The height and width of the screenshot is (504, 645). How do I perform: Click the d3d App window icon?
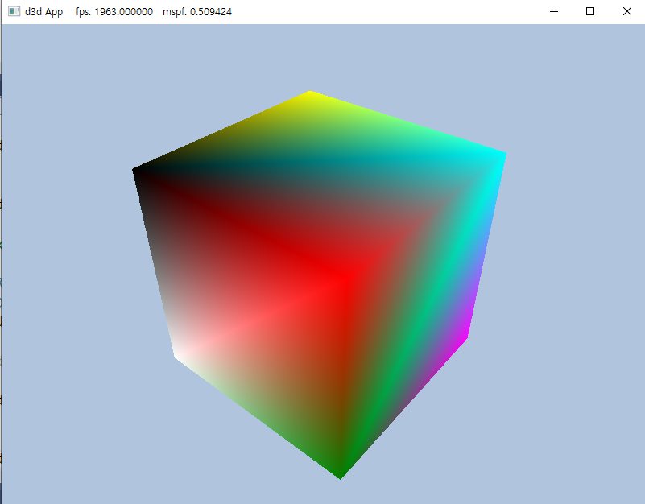[x=14, y=11]
